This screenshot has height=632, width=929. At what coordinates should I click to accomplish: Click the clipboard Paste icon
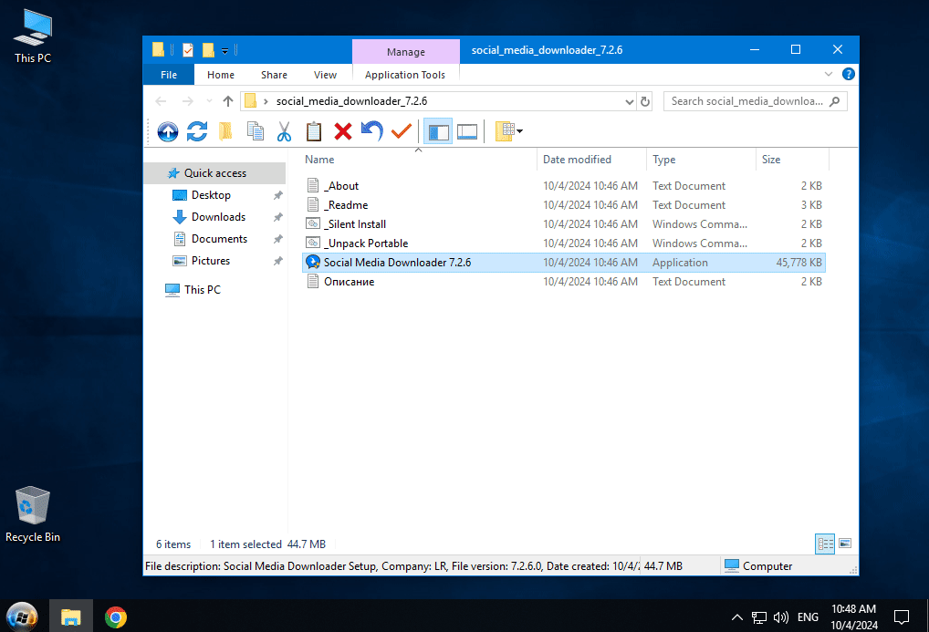point(313,131)
